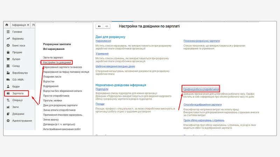Go back with the left arrow button

tap(99, 26)
